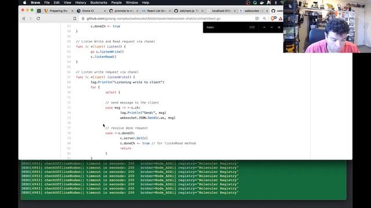371x208 pixels.
Task: Open the green pinned tab
Action: pos(39,11)
